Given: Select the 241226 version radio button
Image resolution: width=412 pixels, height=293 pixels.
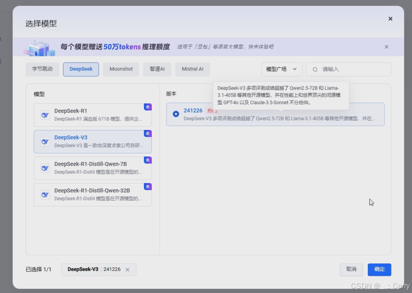Looking at the screenshot, I should [176, 114].
